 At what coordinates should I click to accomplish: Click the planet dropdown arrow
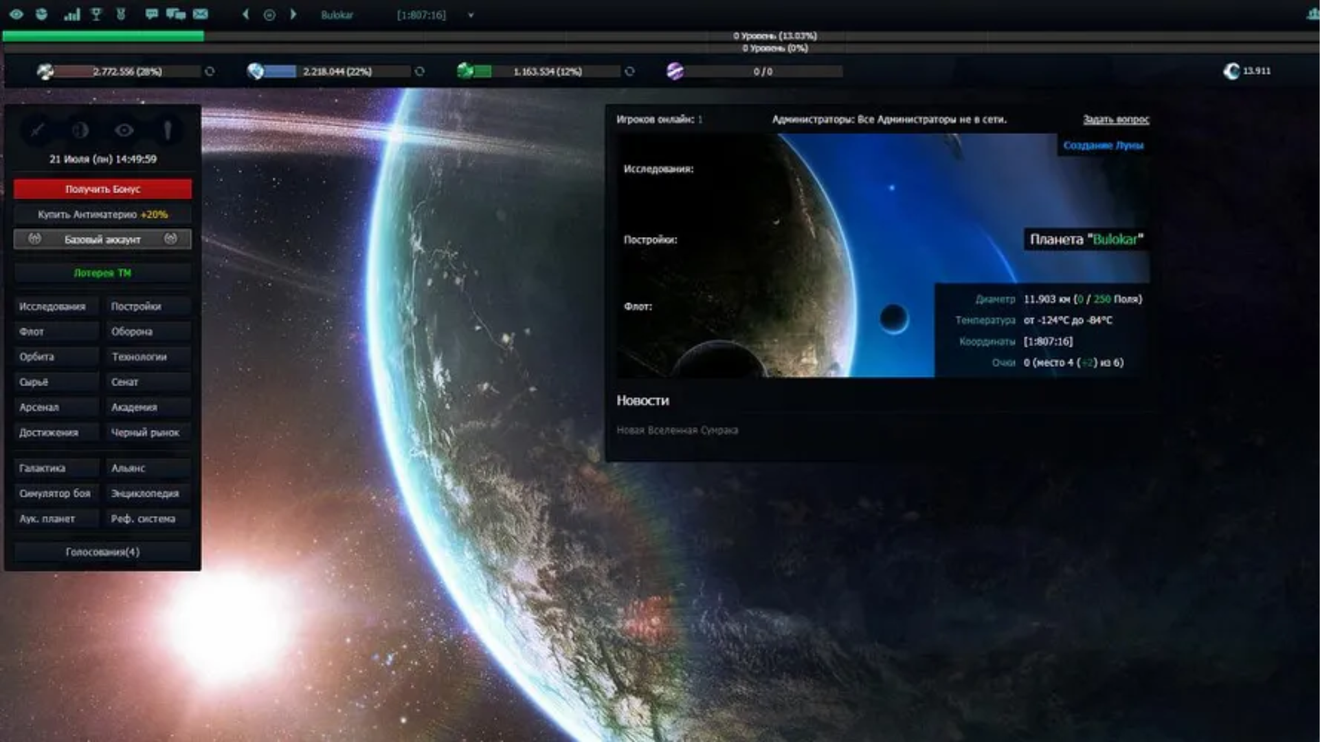point(471,15)
